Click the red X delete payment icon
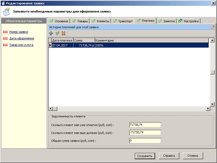 point(63,33)
